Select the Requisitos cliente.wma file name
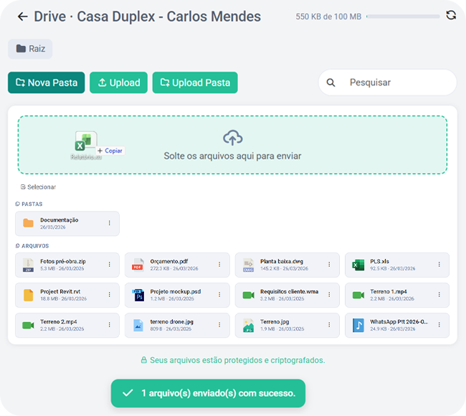466x416 pixels. pos(289,291)
